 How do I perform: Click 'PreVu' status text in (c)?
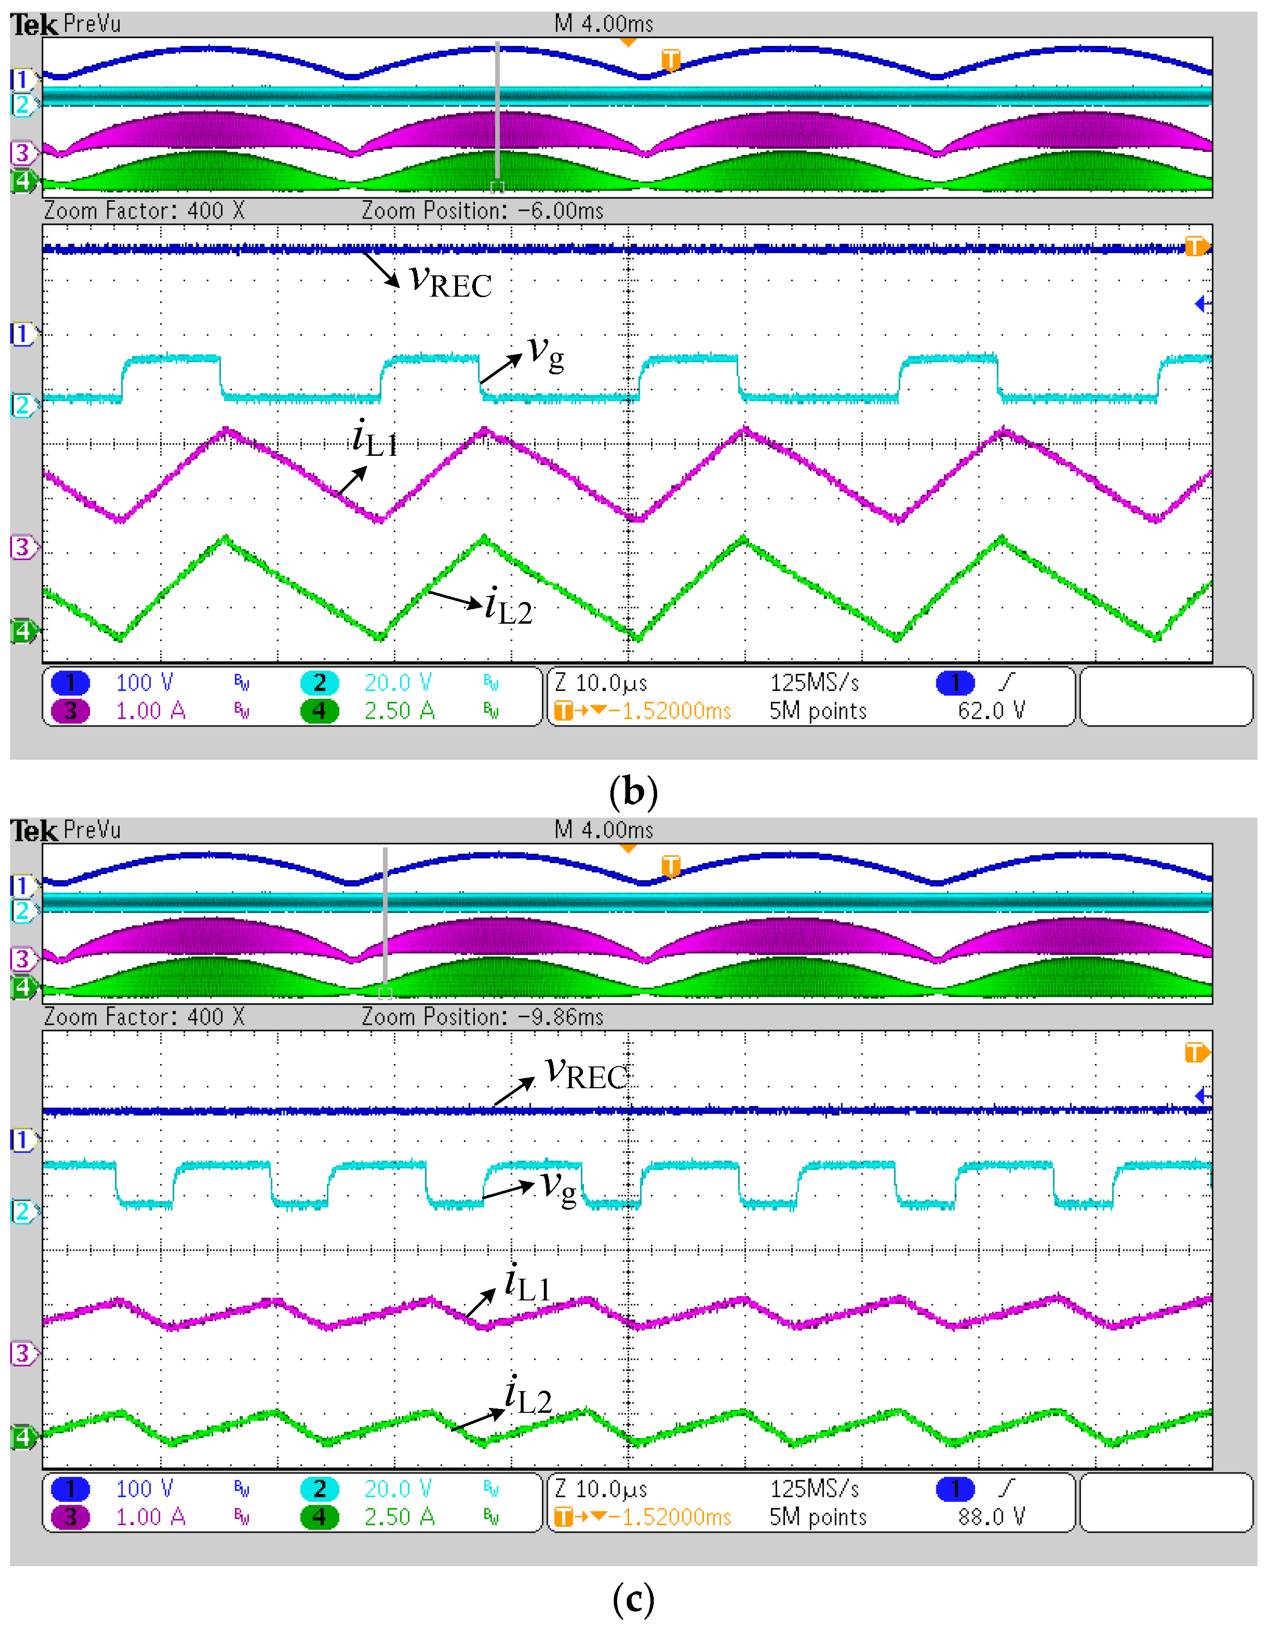coord(92,830)
